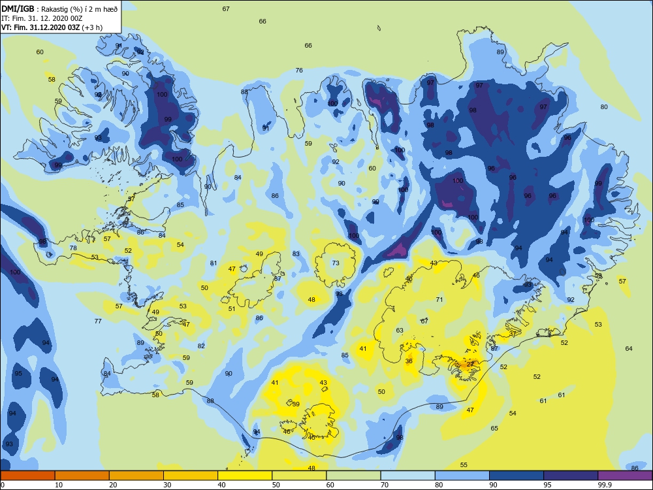Image resolution: width=653 pixels, height=490 pixels.
Task: Click the humidity value '76' off the north coast
Action: 299,70
